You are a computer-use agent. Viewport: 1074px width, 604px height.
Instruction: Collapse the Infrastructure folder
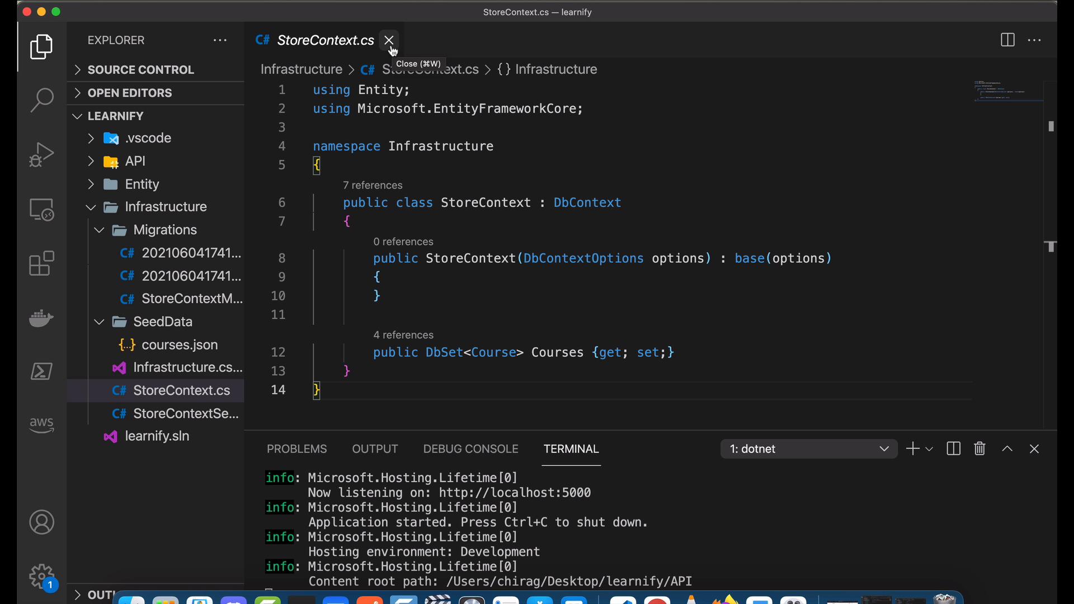(156, 207)
